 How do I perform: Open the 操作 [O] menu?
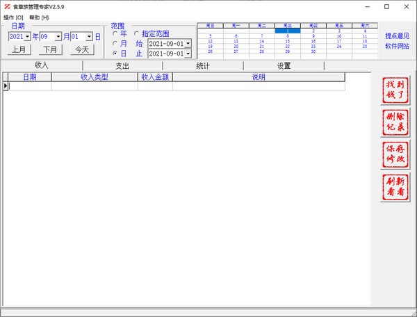(x=13, y=17)
